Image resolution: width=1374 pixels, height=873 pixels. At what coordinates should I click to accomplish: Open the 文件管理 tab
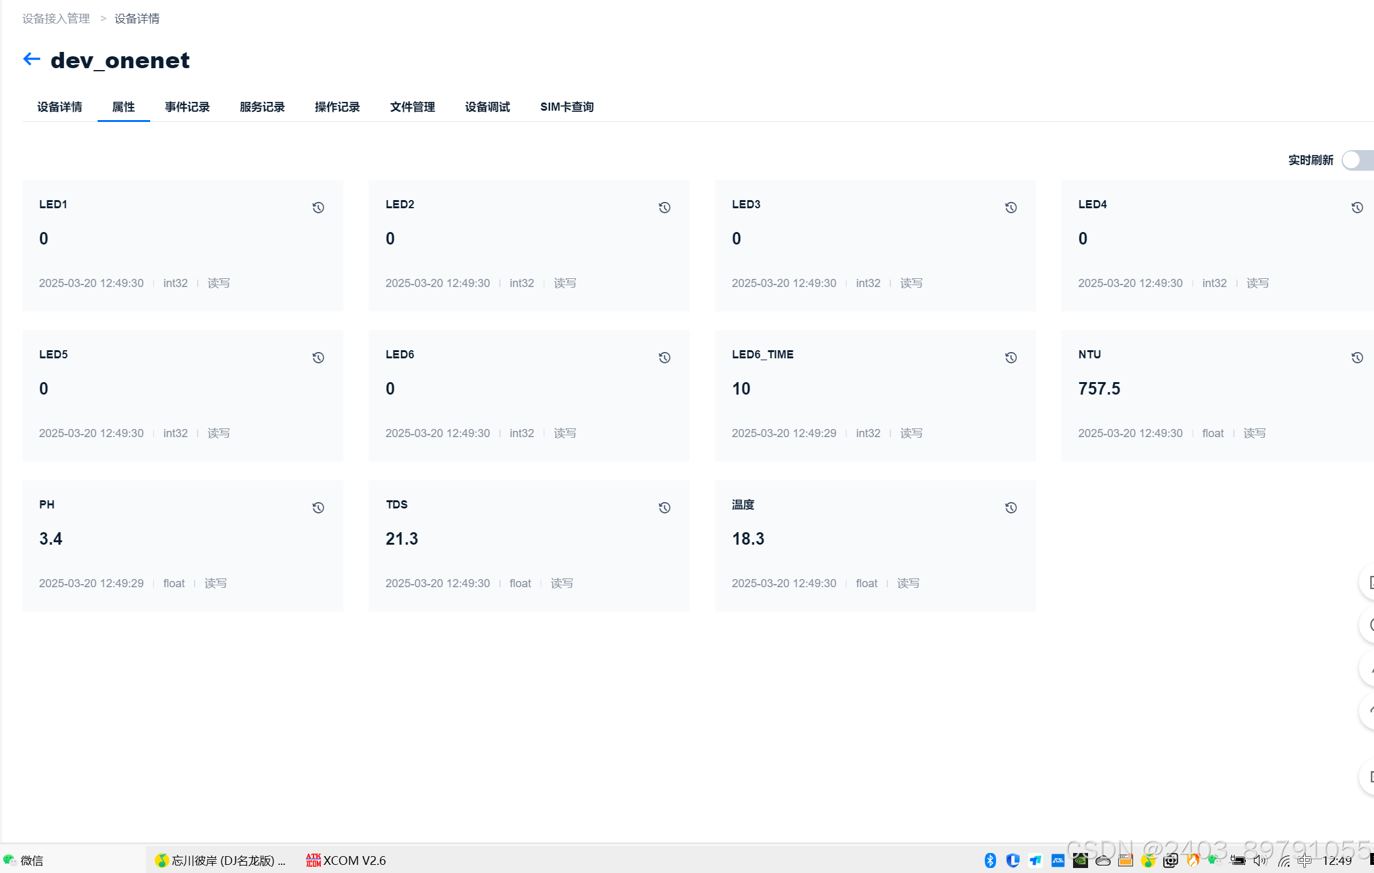pos(412,107)
